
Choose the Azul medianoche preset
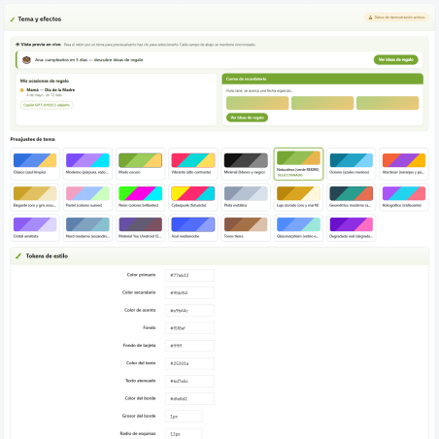click(x=193, y=228)
